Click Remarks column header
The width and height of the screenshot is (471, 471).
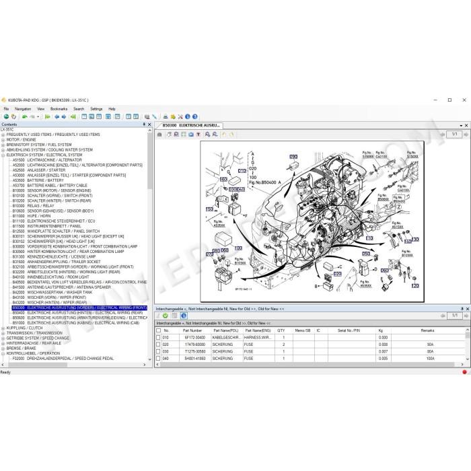tap(427, 330)
